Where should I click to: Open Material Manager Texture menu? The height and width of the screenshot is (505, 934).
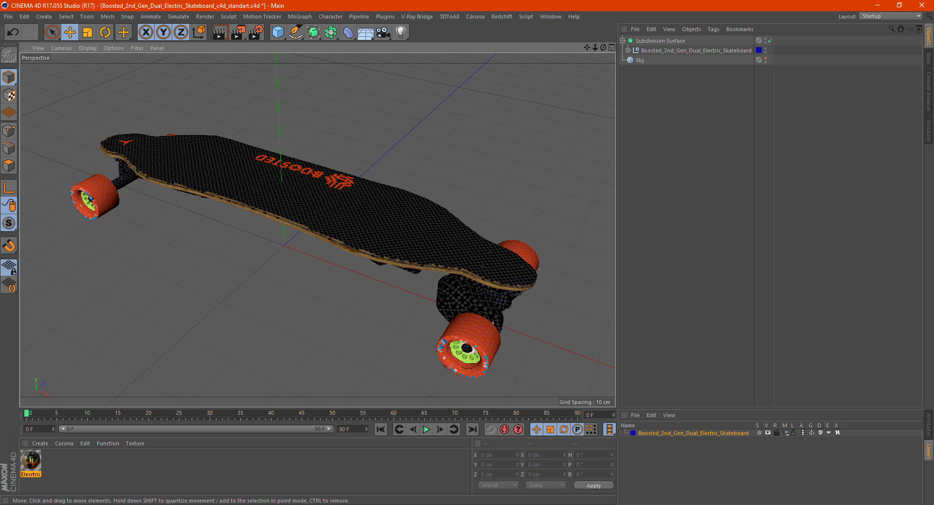coord(135,443)
